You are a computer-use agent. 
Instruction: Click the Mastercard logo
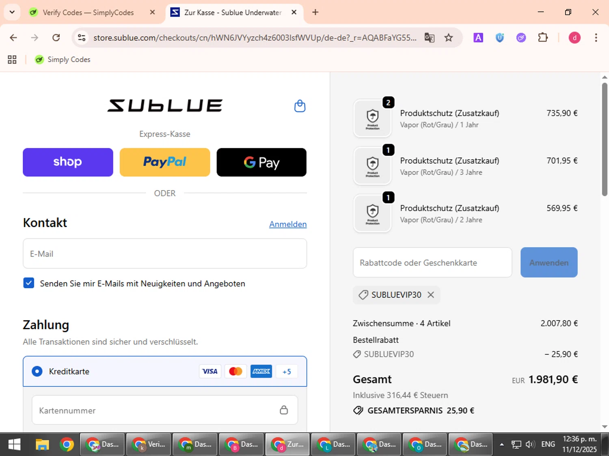[x=235, y=371]
